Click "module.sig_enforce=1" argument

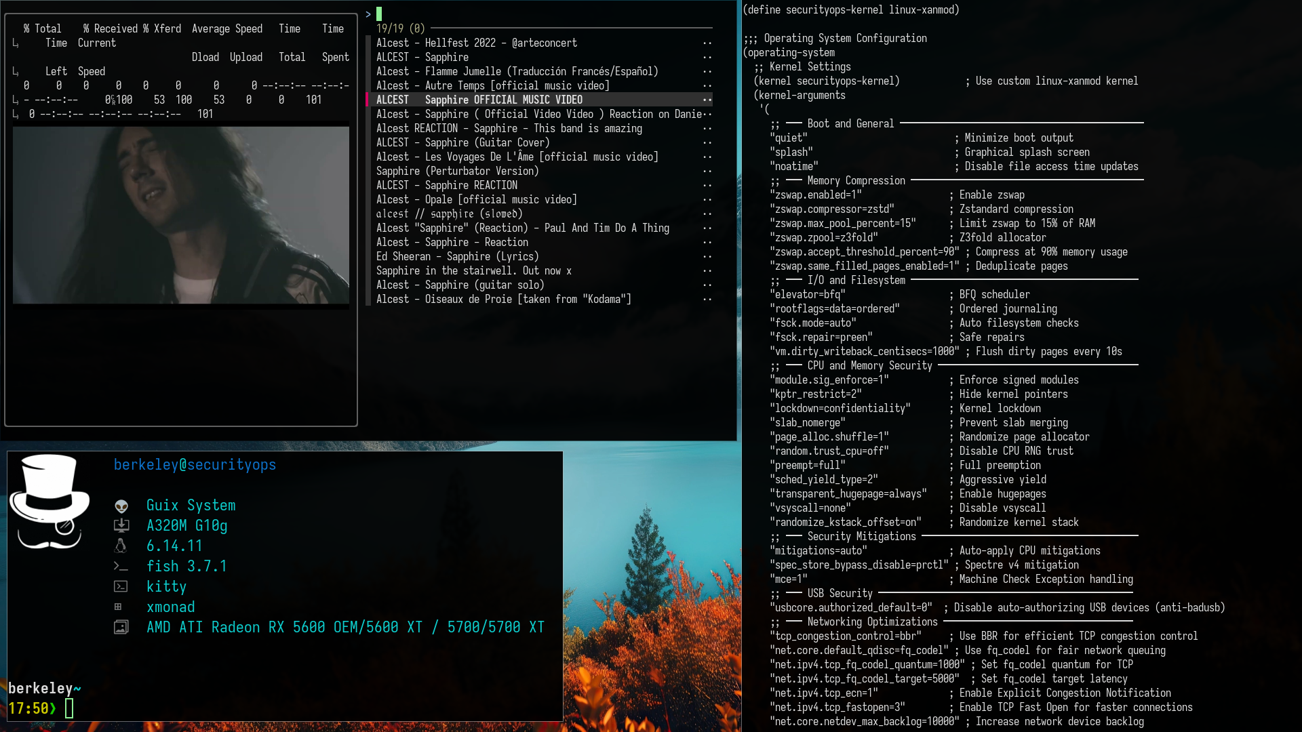pyautogui.click(x=829, y=380)
